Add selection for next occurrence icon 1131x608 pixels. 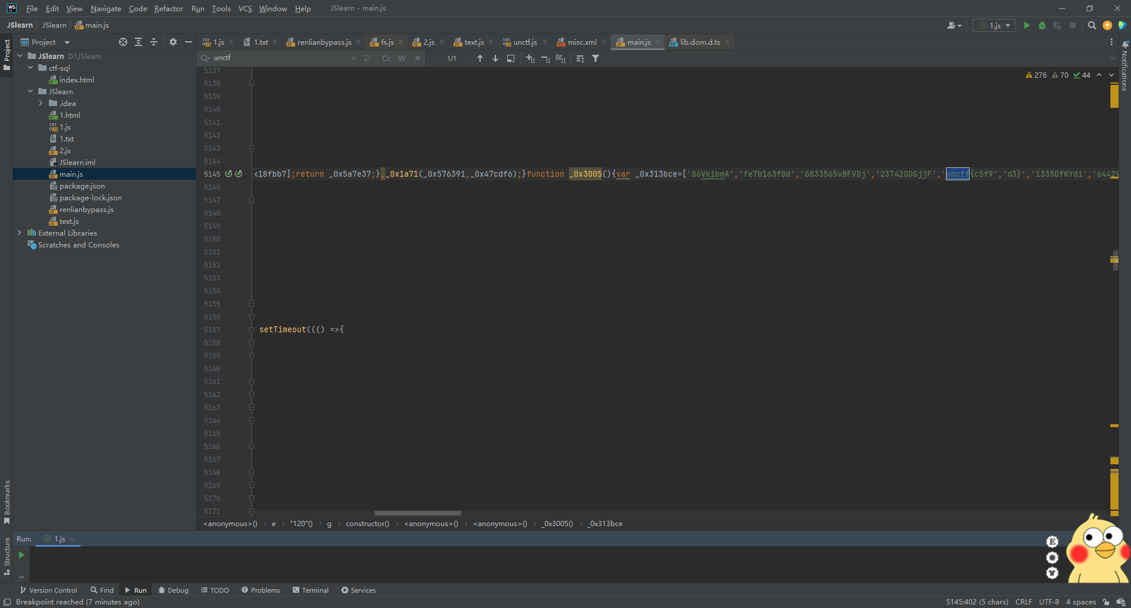tap(530, 58)
